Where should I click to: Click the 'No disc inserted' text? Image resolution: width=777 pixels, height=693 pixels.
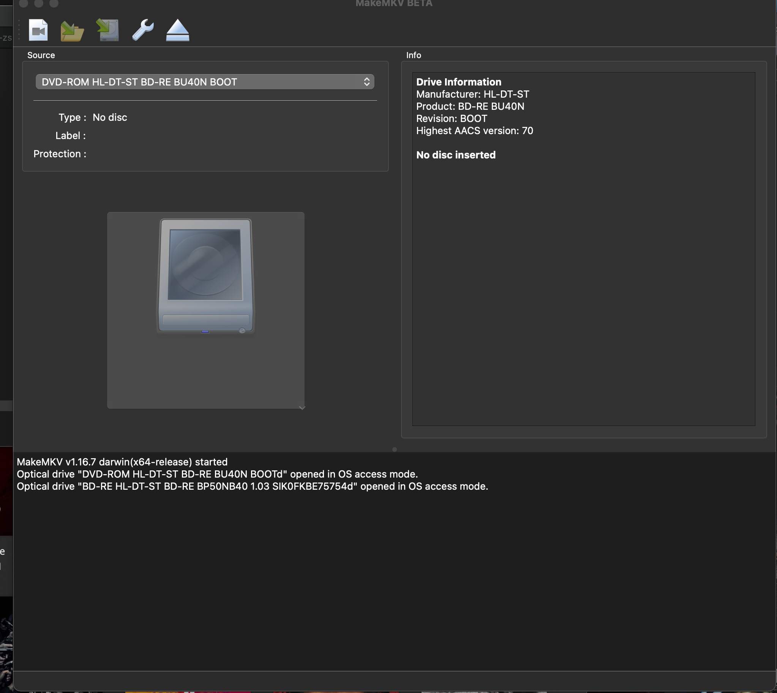click(456, 155)
